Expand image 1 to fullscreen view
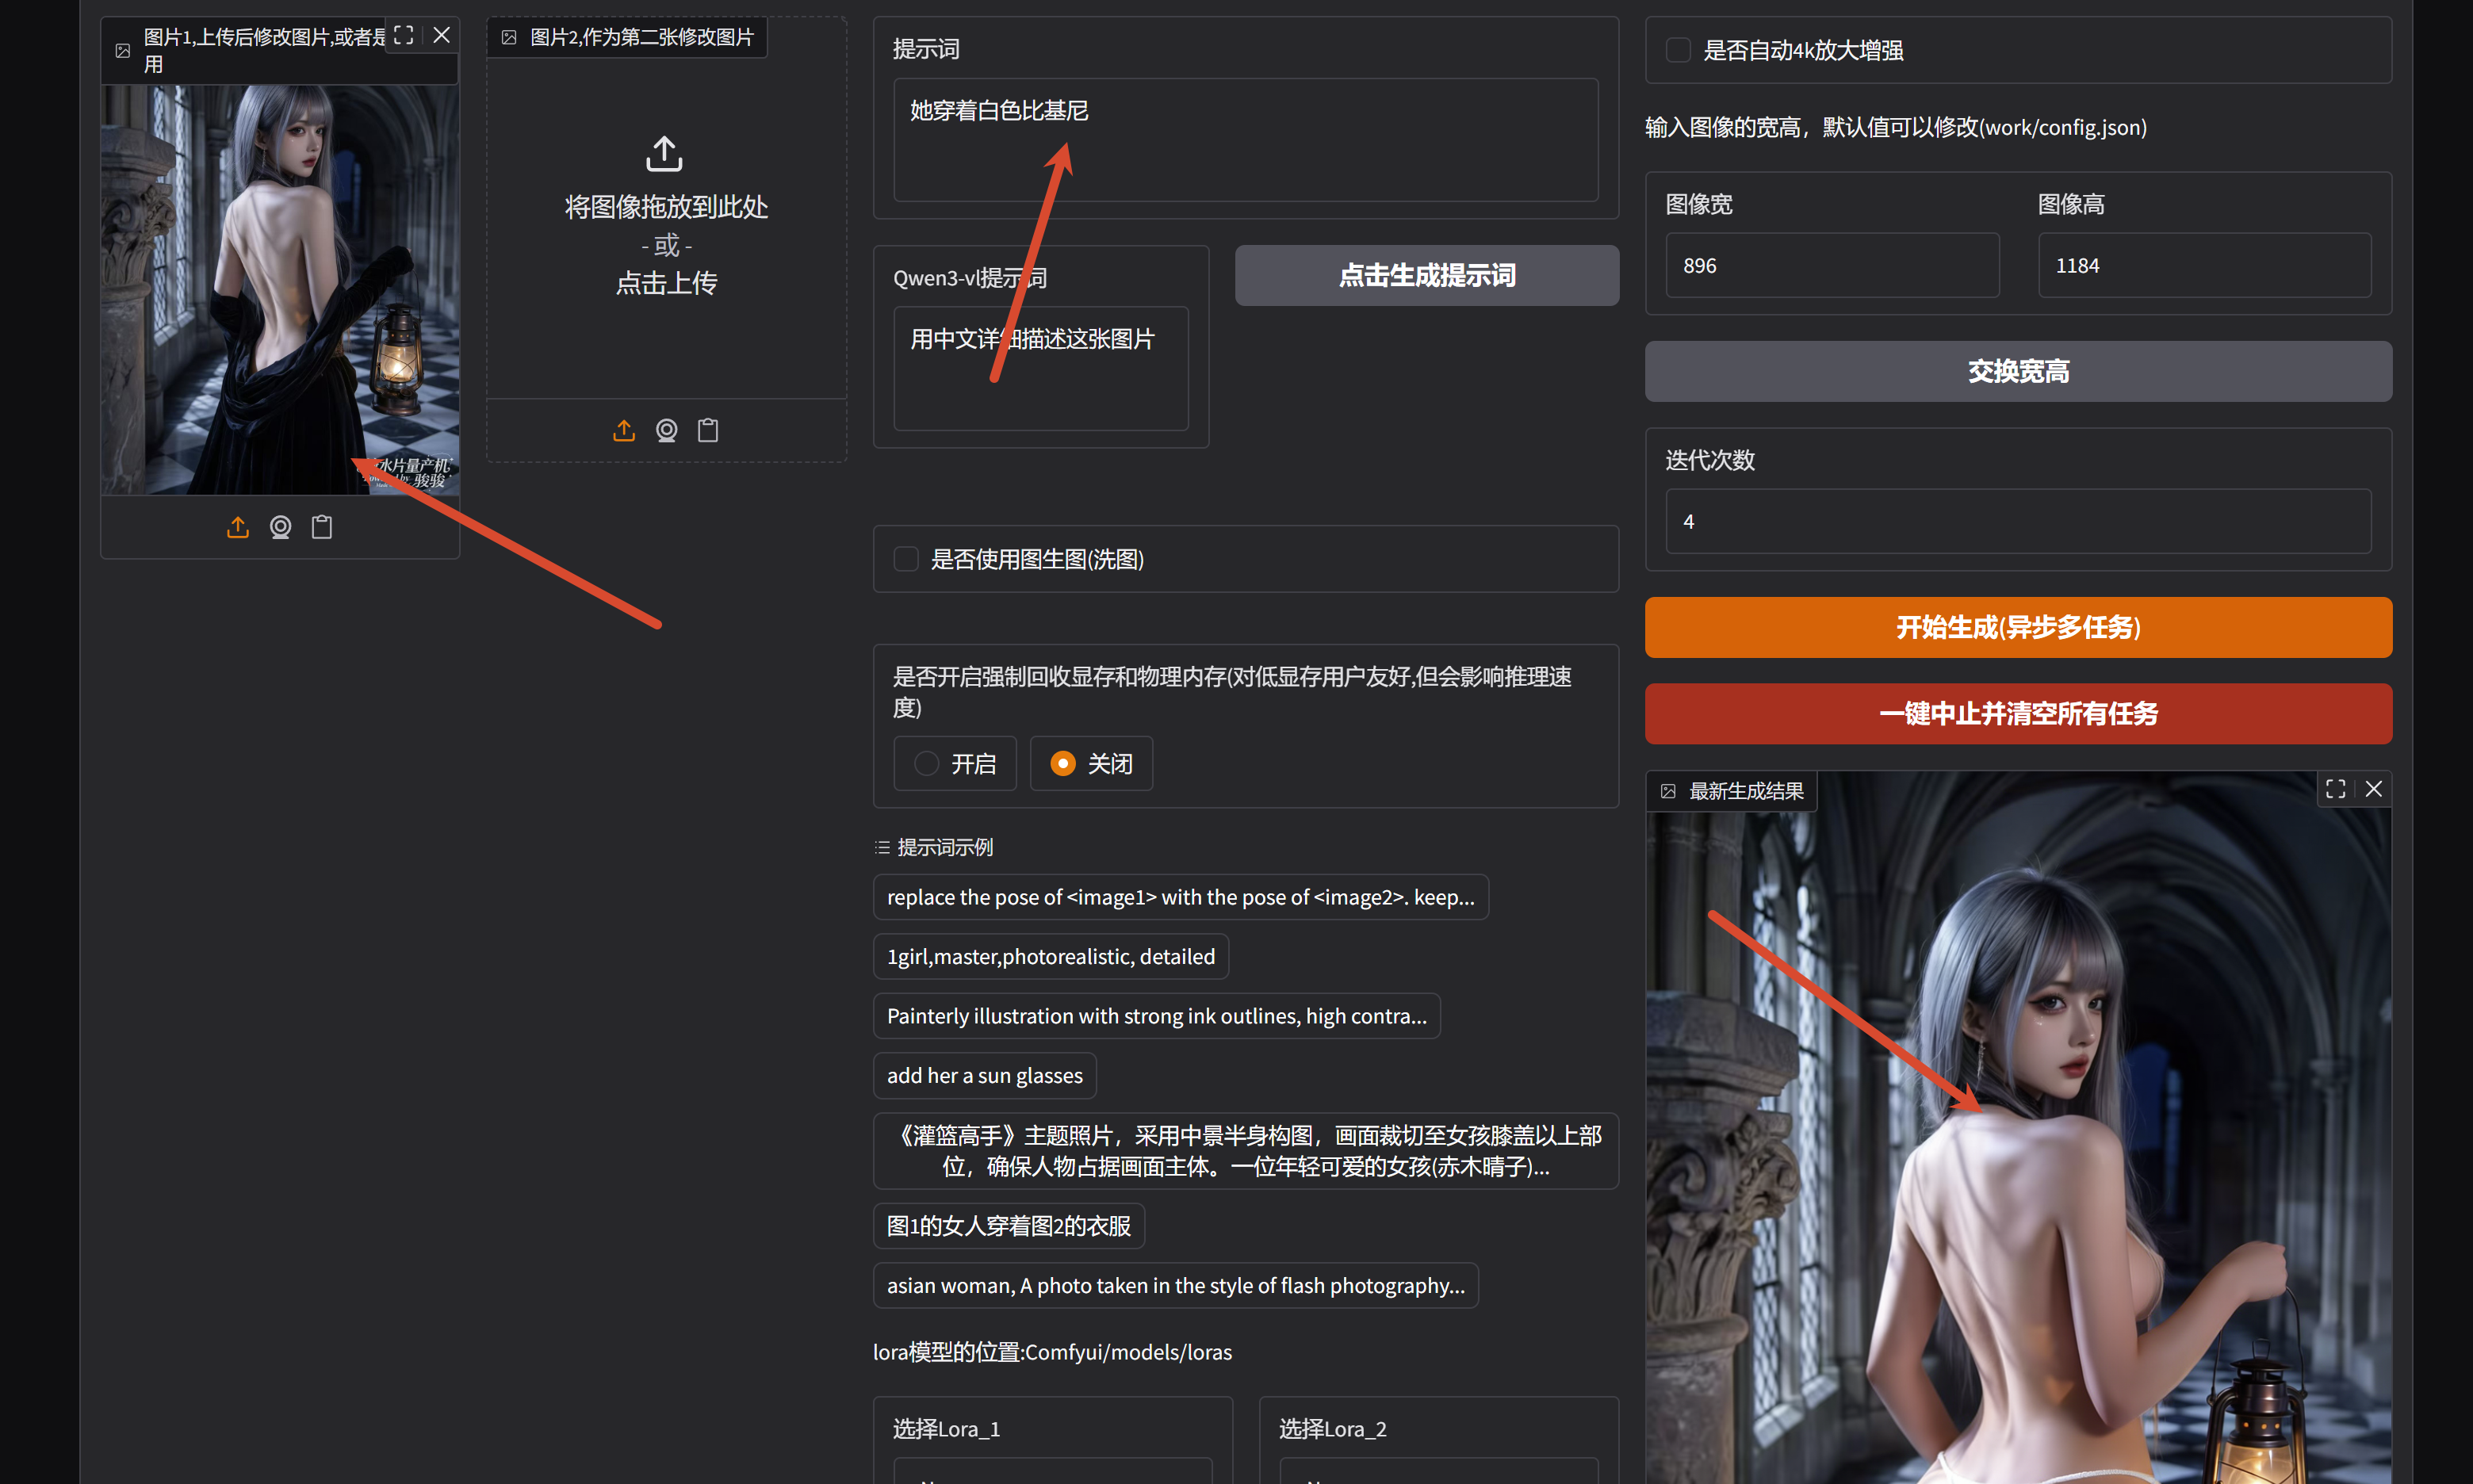 (404, 35)
